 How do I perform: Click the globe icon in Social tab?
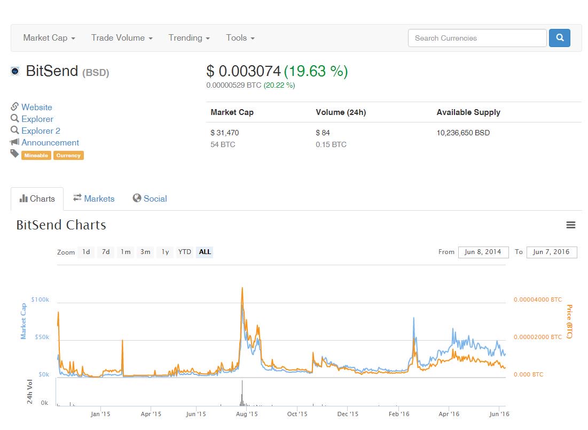pyautogui.click(x=137, y=198)
